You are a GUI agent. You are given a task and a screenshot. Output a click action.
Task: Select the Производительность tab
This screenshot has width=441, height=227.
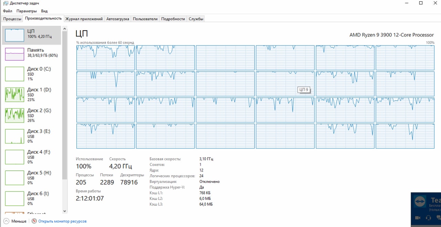43,19
